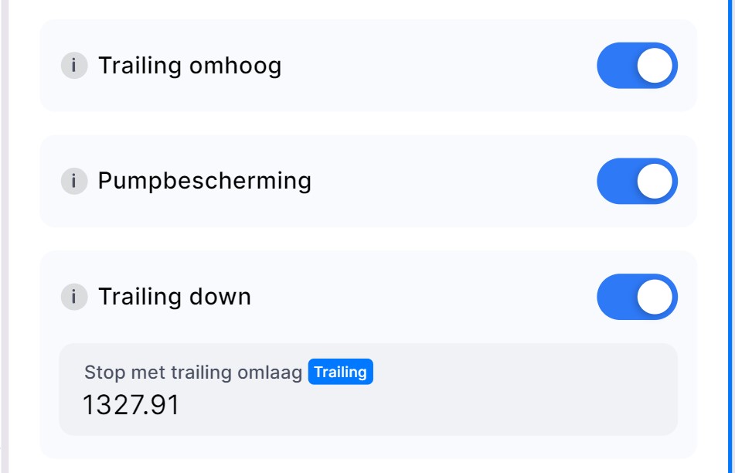Click the white knob of Trailing down switch
Image resolution: width=735 pixels, height=473 pixels.
655,296
